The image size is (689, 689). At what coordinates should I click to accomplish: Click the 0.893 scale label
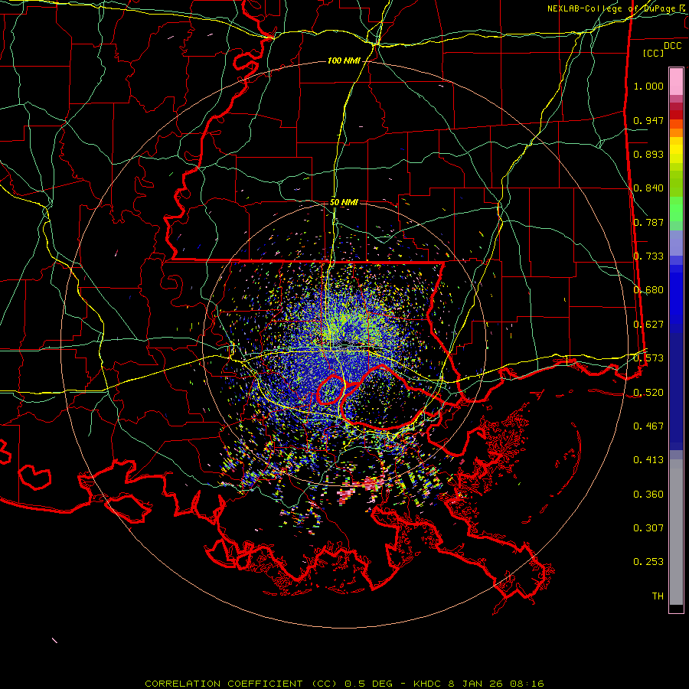(648, 154)
